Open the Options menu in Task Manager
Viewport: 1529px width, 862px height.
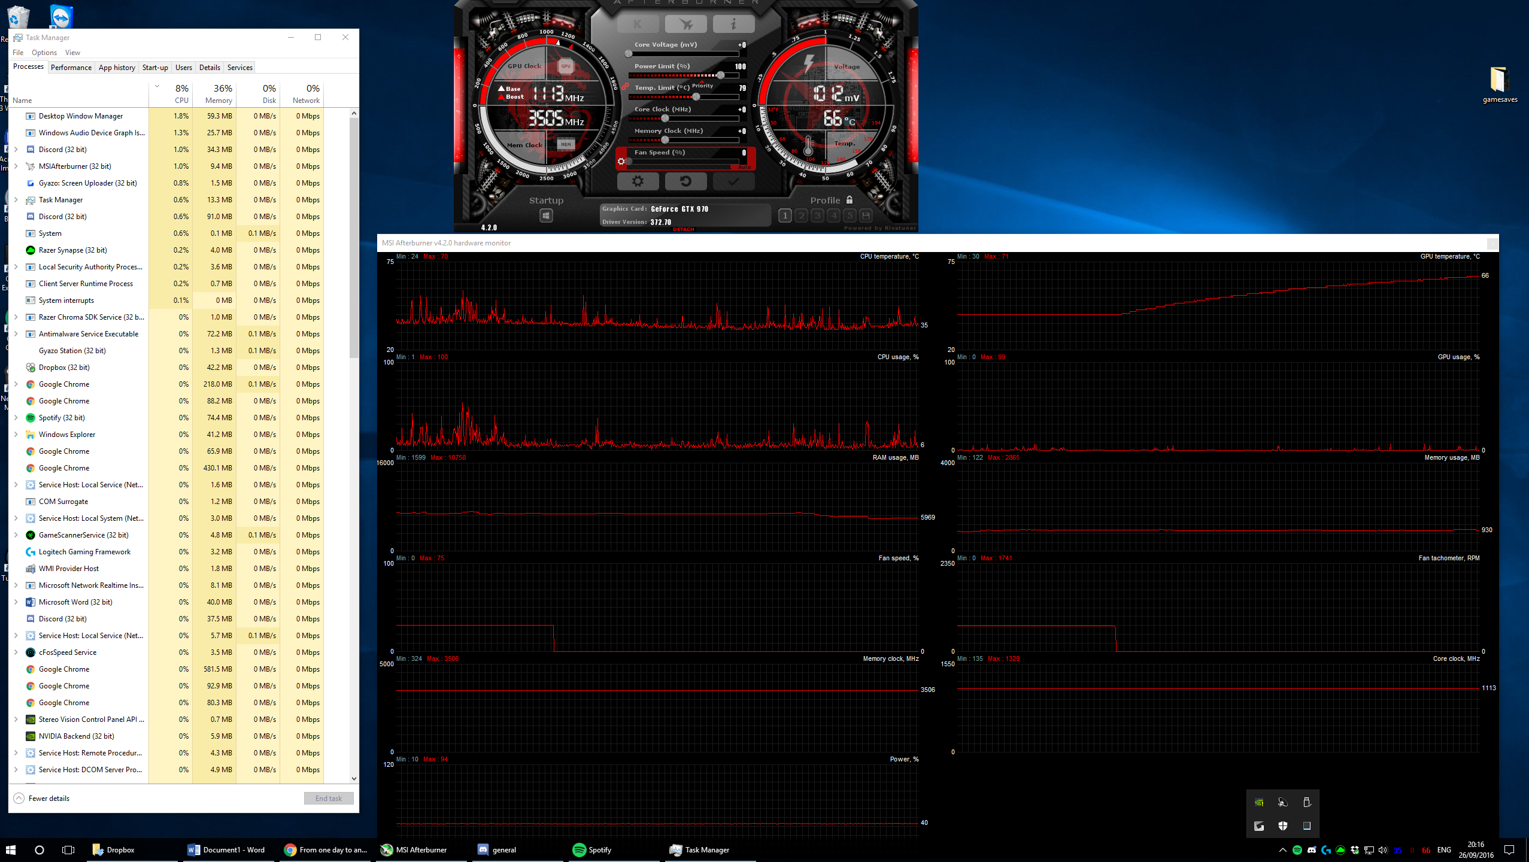(44, 53)
